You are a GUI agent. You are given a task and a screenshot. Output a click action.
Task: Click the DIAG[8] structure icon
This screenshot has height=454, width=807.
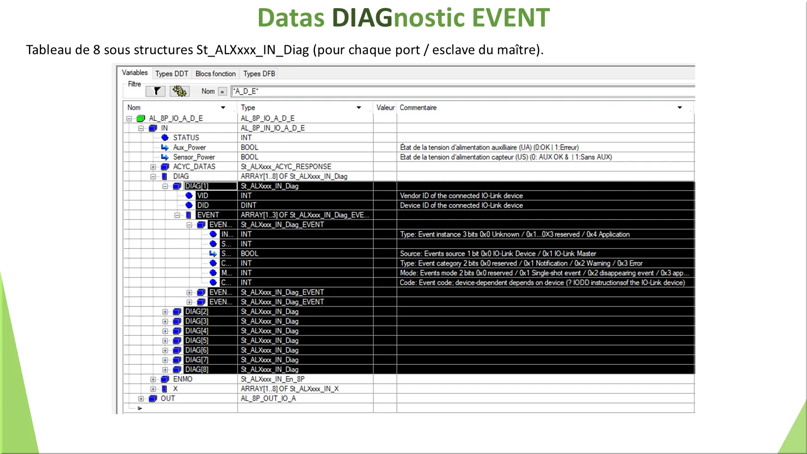point(177,369)
